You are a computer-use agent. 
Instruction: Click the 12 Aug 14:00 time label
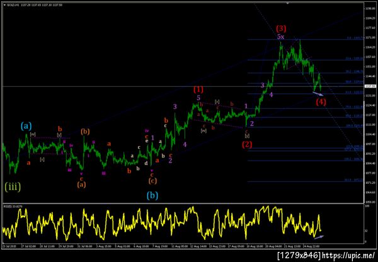click(198, 246)
